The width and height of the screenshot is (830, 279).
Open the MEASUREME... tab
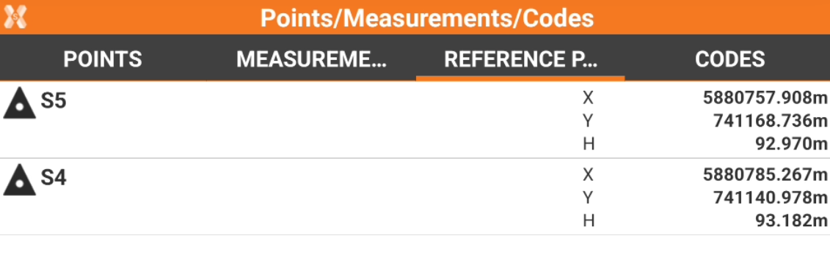click(x=311, y=59)
